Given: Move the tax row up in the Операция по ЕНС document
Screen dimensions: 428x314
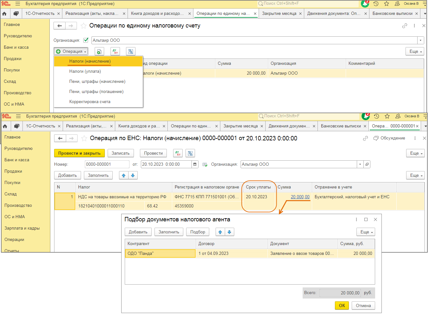Looking at the screenshot, I should [124, 175].
